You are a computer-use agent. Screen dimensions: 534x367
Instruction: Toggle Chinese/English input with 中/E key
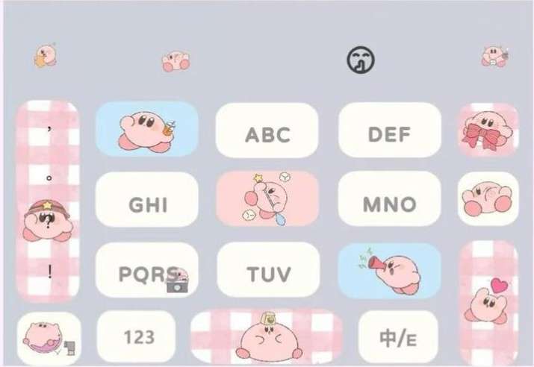tap(398, 337)
